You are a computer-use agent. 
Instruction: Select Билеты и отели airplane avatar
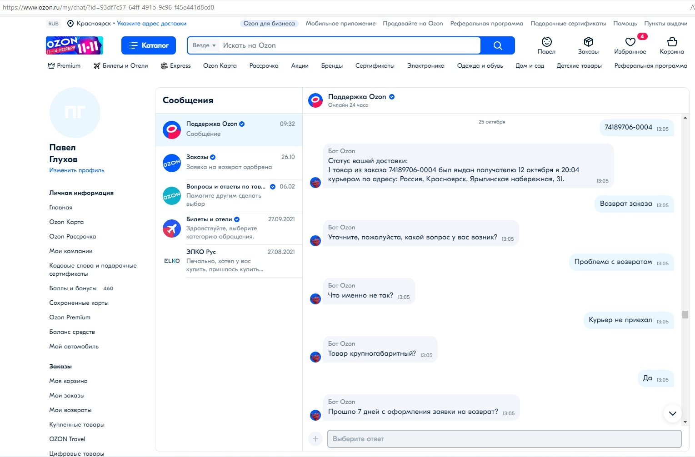coord(172,228)
